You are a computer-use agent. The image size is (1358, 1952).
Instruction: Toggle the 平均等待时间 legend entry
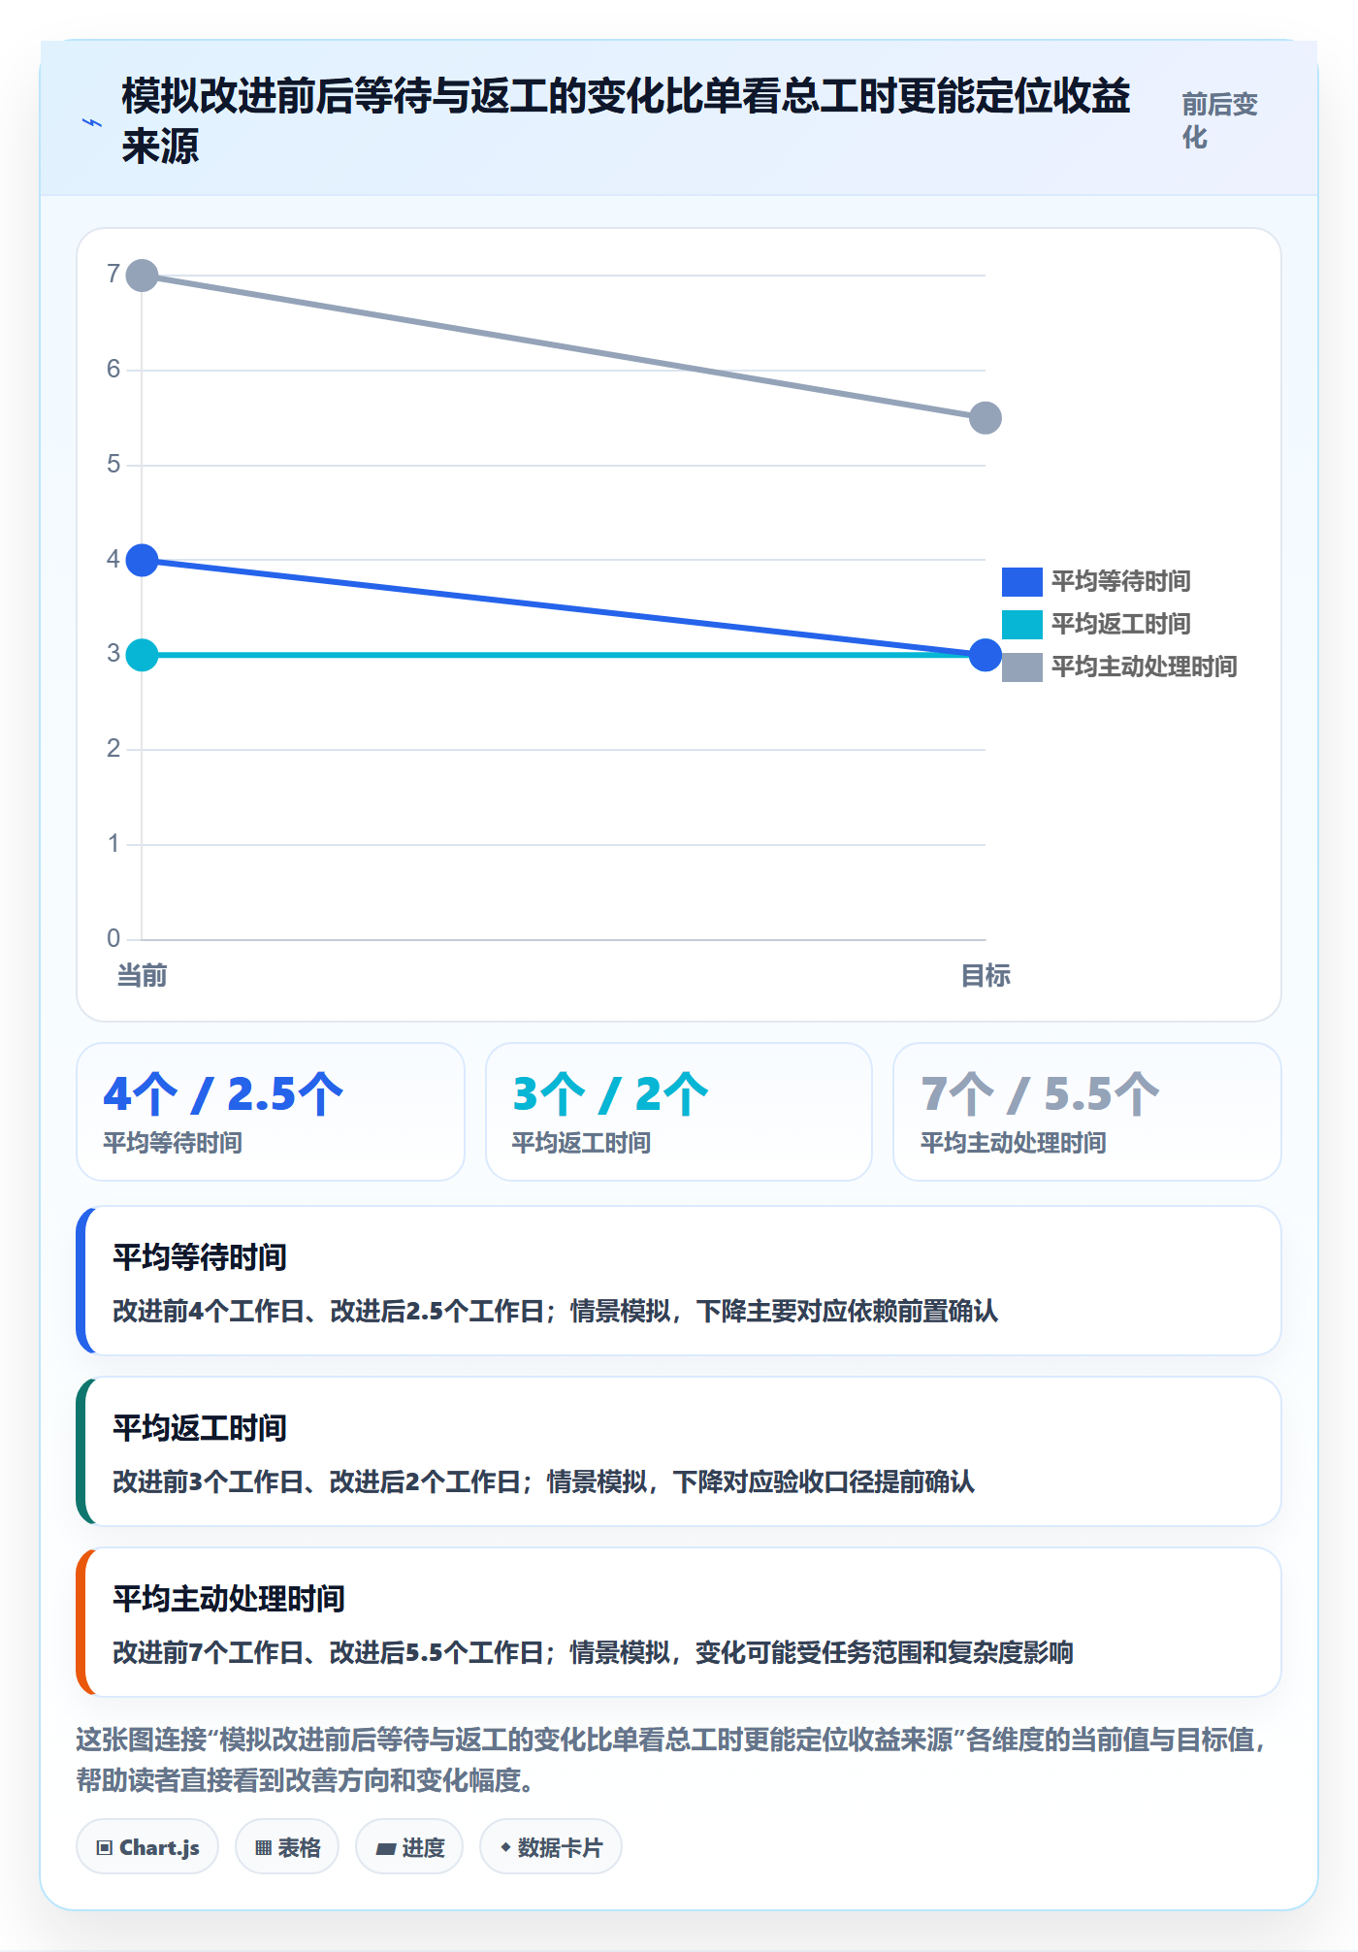tap(1096, 582)
